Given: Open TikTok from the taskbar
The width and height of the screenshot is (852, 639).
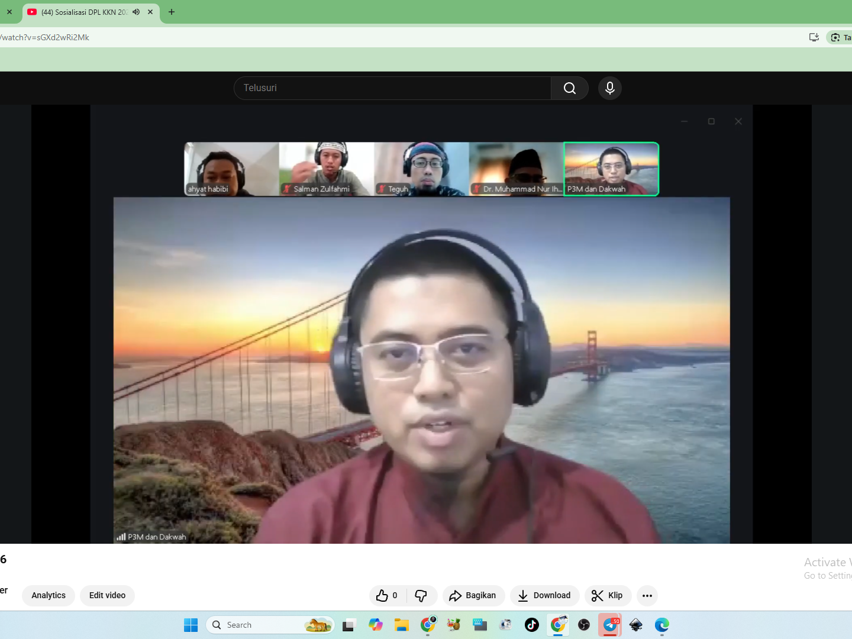Looking at the screenshot, I should (531, 625).
